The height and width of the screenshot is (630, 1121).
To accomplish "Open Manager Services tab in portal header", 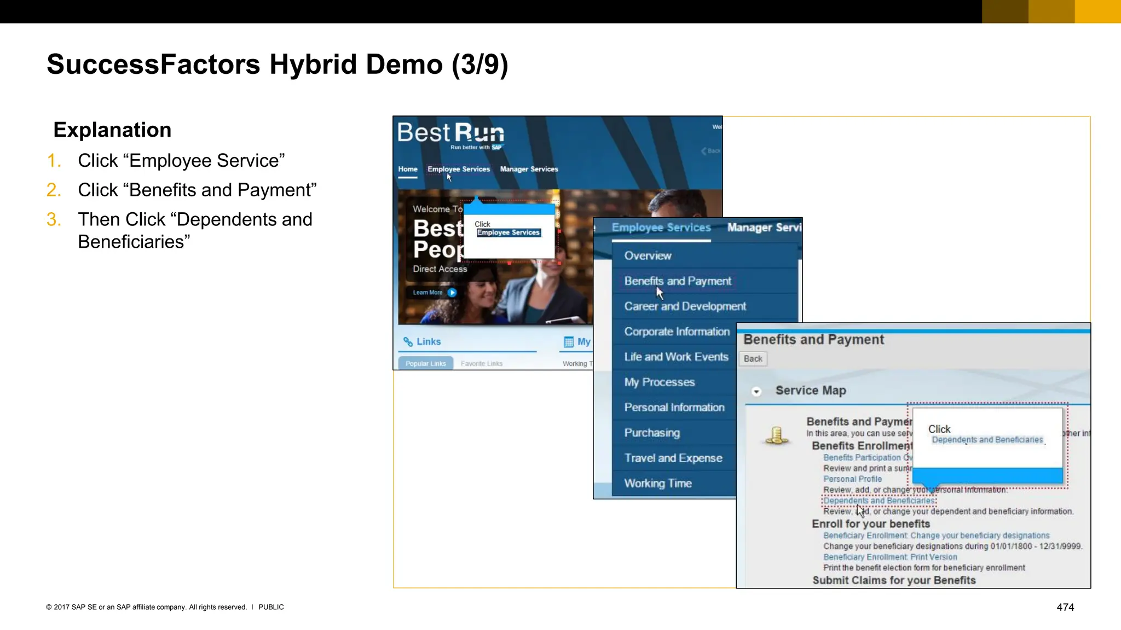I will pyautogui.click(x=529, y=169).
